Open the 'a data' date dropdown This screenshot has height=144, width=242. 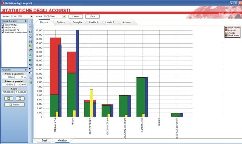(64, 16)
